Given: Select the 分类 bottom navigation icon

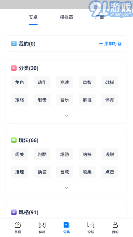Looking at the screenshot, I should [x=66, y=225].
